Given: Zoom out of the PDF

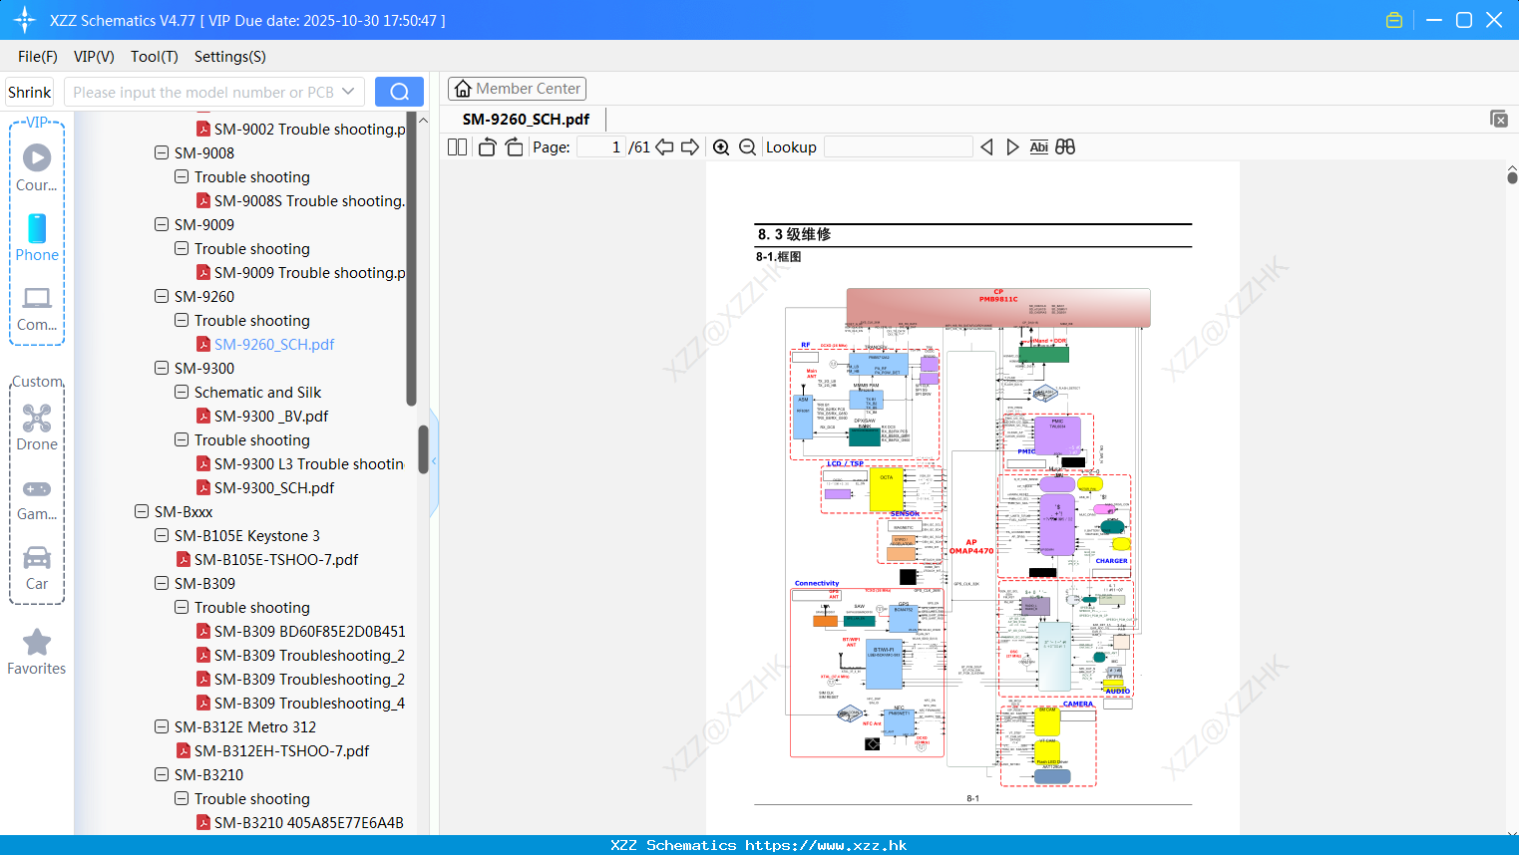Looking at the screenshot, I should click(747, 146).
